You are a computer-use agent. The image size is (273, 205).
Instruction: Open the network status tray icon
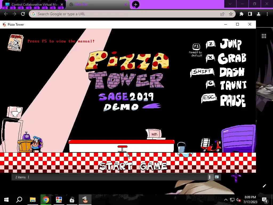(x=232, y=200)
